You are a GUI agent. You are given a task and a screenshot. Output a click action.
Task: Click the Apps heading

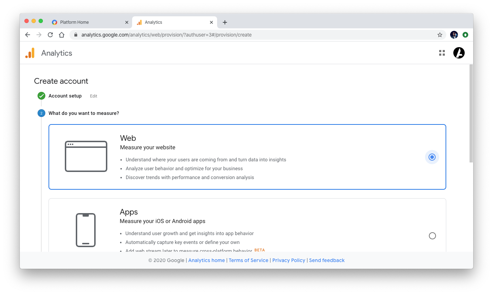pyautogui.click(x=129, y=212)
